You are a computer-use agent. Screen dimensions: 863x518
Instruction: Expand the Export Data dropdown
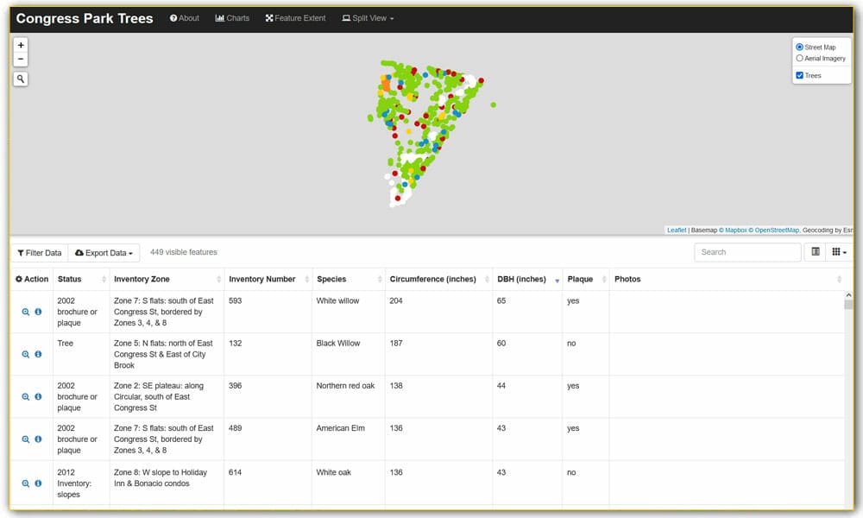pyautogui.click(x=104, y=252)
